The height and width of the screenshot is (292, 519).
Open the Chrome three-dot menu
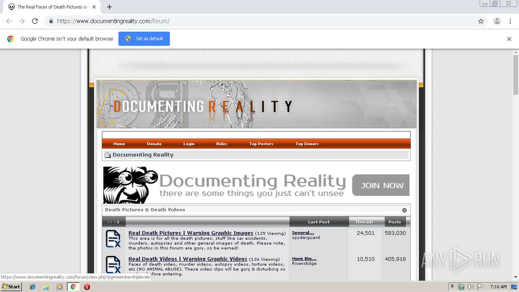point(510,21)
